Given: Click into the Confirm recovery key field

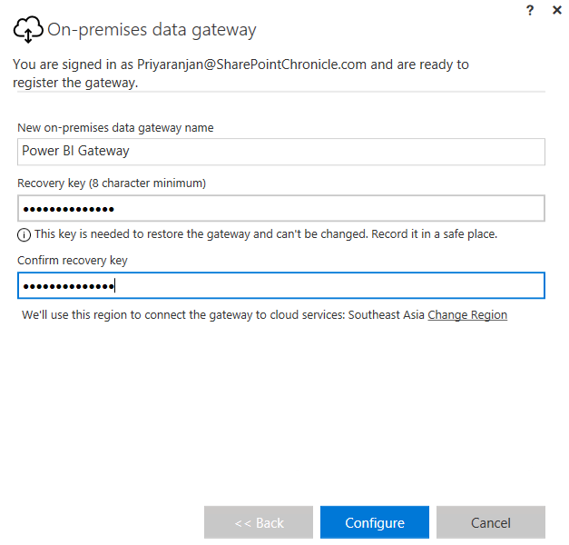Looking at the screenshot, I should (281, 285).
